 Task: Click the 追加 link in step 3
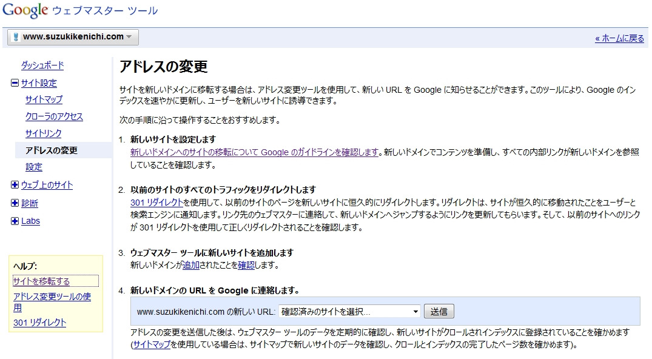[191, 265]
